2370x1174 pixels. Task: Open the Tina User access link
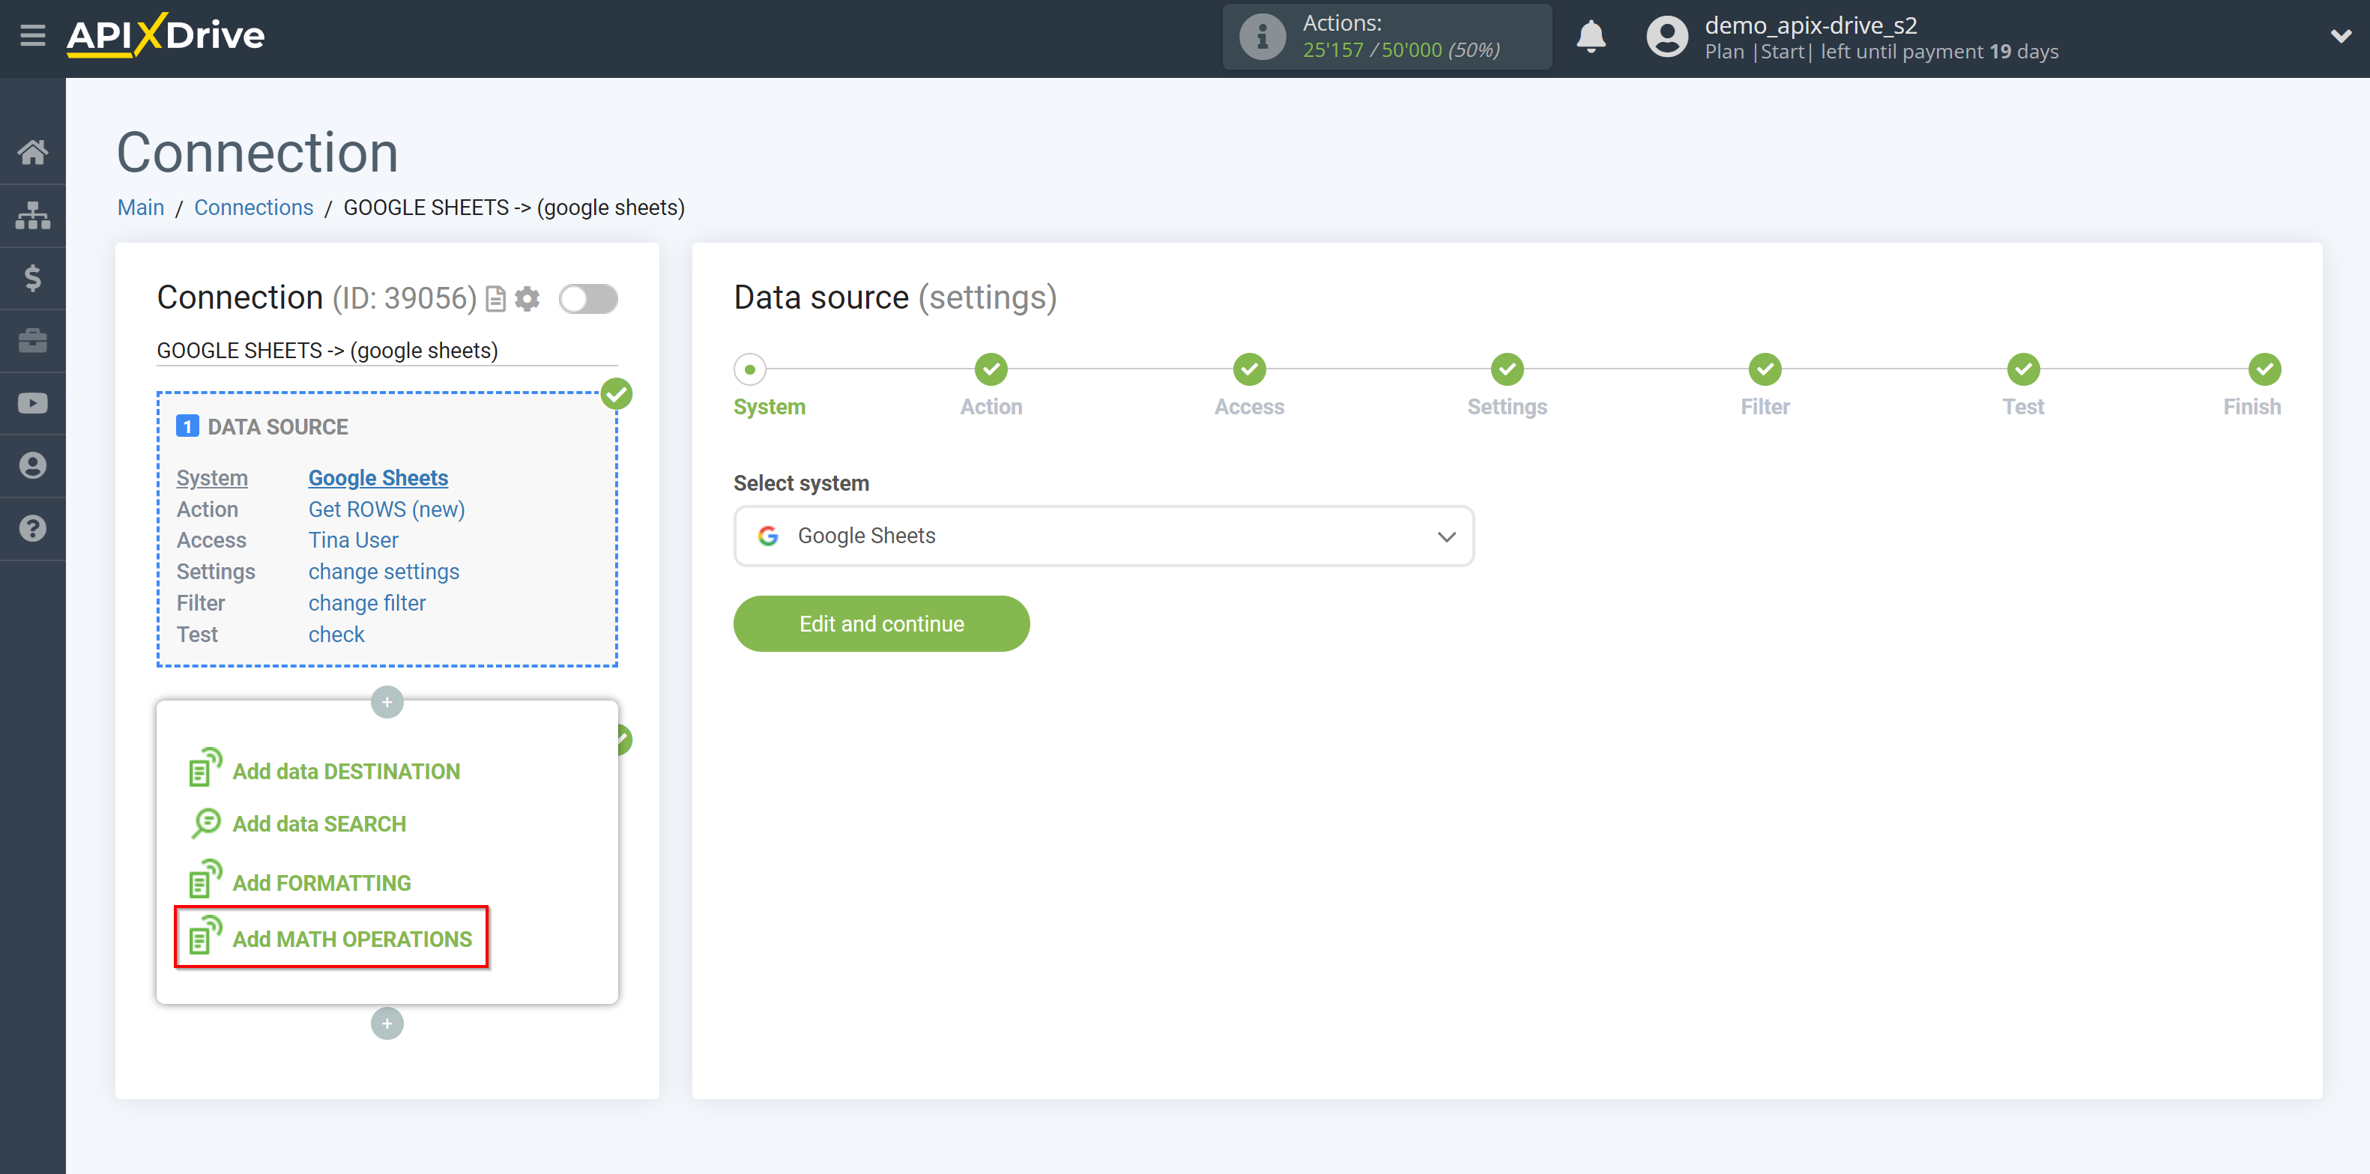(x=354, y=540)
